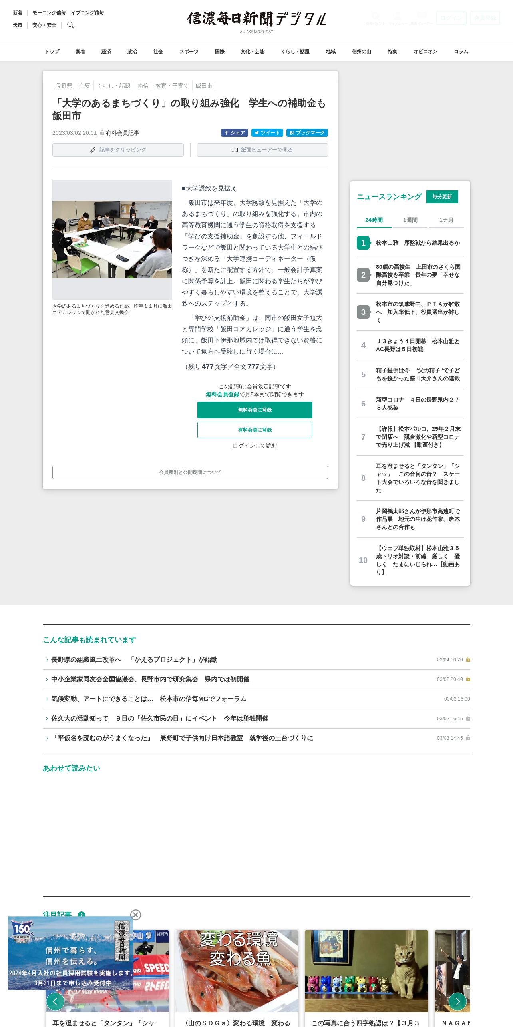The height and width of the screenshot is (1027, 513).
Task: Click faded 会員登録 button in header
Action: coord(485,18)
